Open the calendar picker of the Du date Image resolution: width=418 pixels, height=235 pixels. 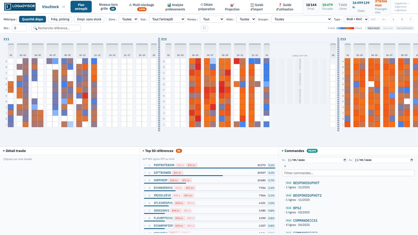[345, 160]
